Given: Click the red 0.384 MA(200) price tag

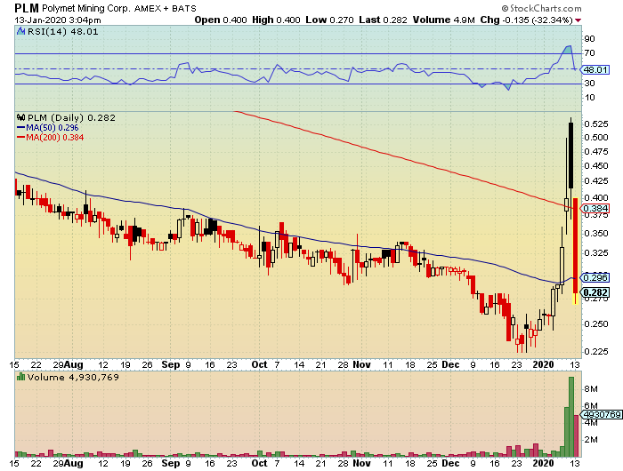Looking at the screenshot, I should 595,208.
